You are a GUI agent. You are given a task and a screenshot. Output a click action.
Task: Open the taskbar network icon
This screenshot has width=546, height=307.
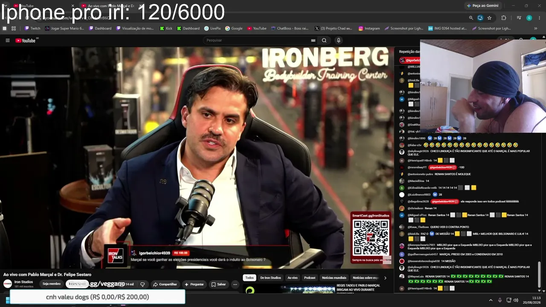pos(508,300)
